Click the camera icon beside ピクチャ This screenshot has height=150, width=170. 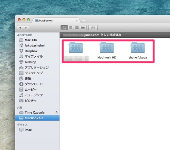pos(21,101)
